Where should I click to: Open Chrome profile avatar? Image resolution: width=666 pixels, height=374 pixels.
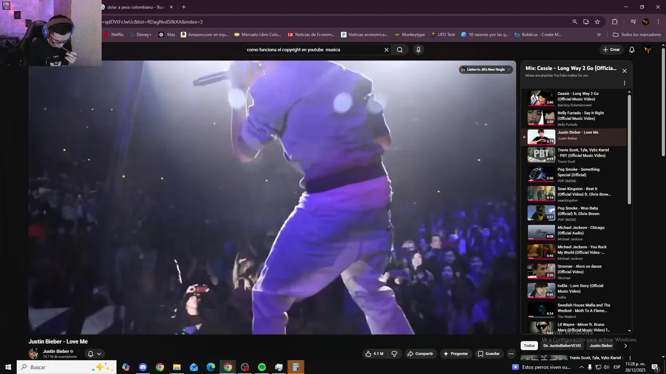646,22
